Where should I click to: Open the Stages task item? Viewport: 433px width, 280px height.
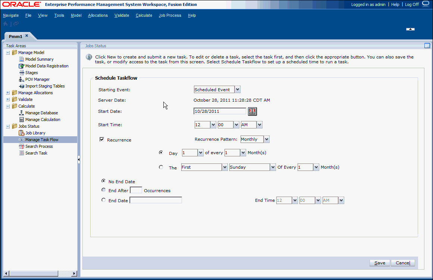(32, 72)
